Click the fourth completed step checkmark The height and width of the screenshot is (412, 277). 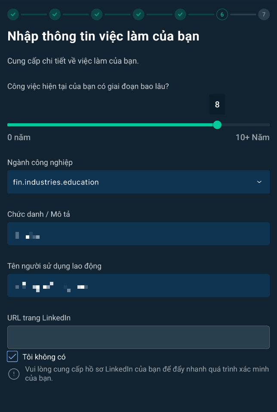[x=138, y=14]
